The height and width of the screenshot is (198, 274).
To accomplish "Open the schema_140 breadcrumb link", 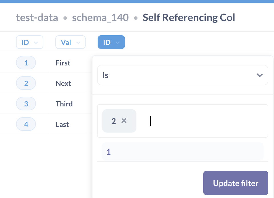I will [x=100, y=17].
